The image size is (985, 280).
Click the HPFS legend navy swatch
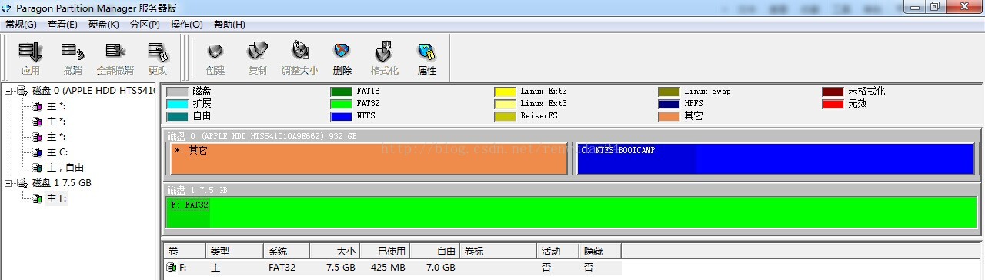coord(669,104)
